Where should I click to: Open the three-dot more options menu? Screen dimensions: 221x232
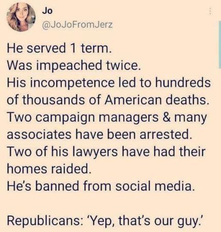click(x=211, y=12)
